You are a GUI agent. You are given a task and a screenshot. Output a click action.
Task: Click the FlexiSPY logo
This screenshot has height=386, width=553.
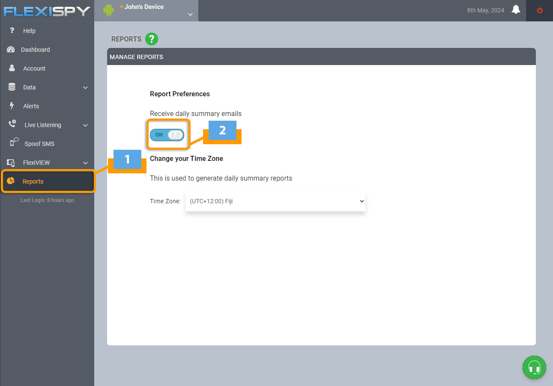pyautogui.click(x=47, y=11)
